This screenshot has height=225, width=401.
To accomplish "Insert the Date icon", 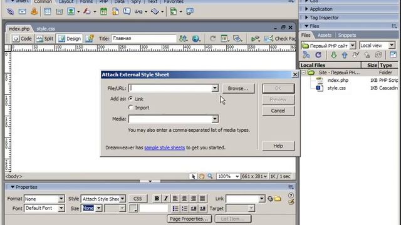I will pos(103,11).
